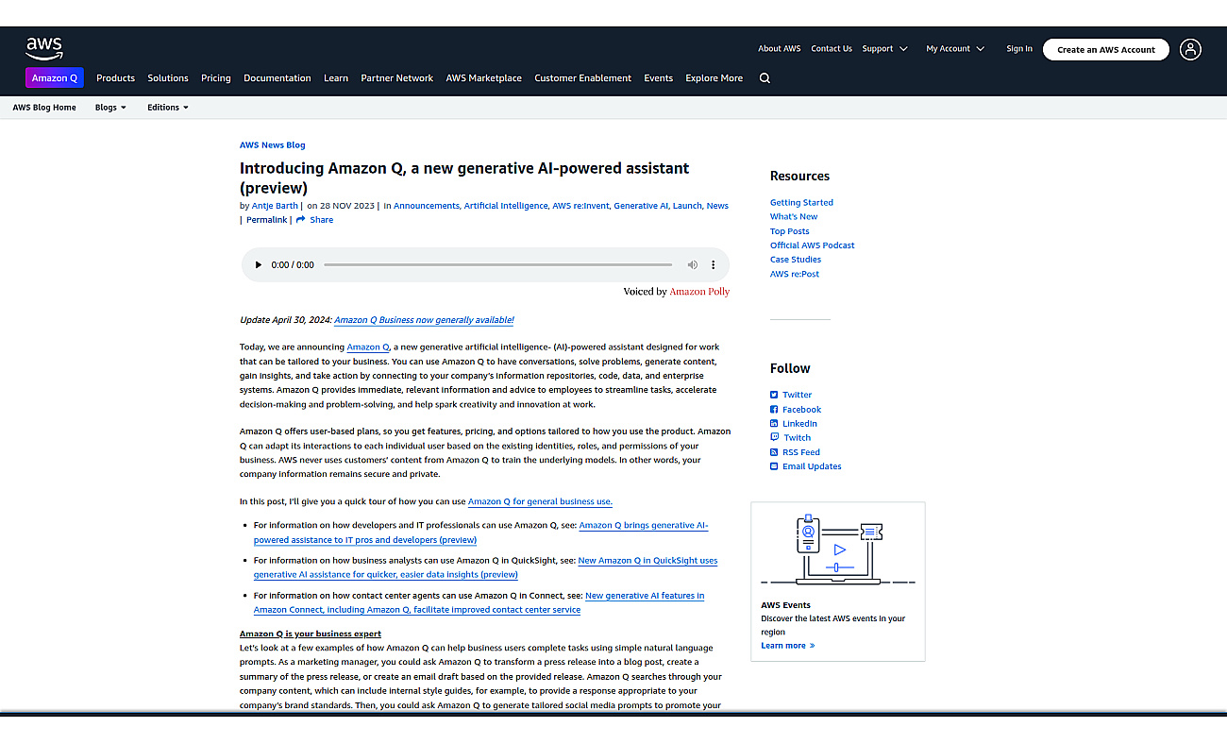Go to AWS Blog Home

click(44, 108)
